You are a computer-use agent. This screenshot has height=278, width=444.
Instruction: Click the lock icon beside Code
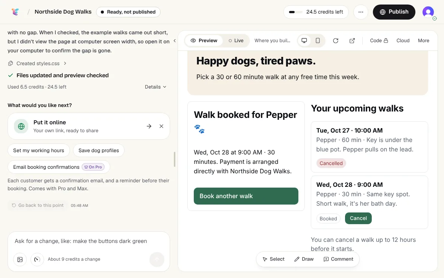click(386, 41)
